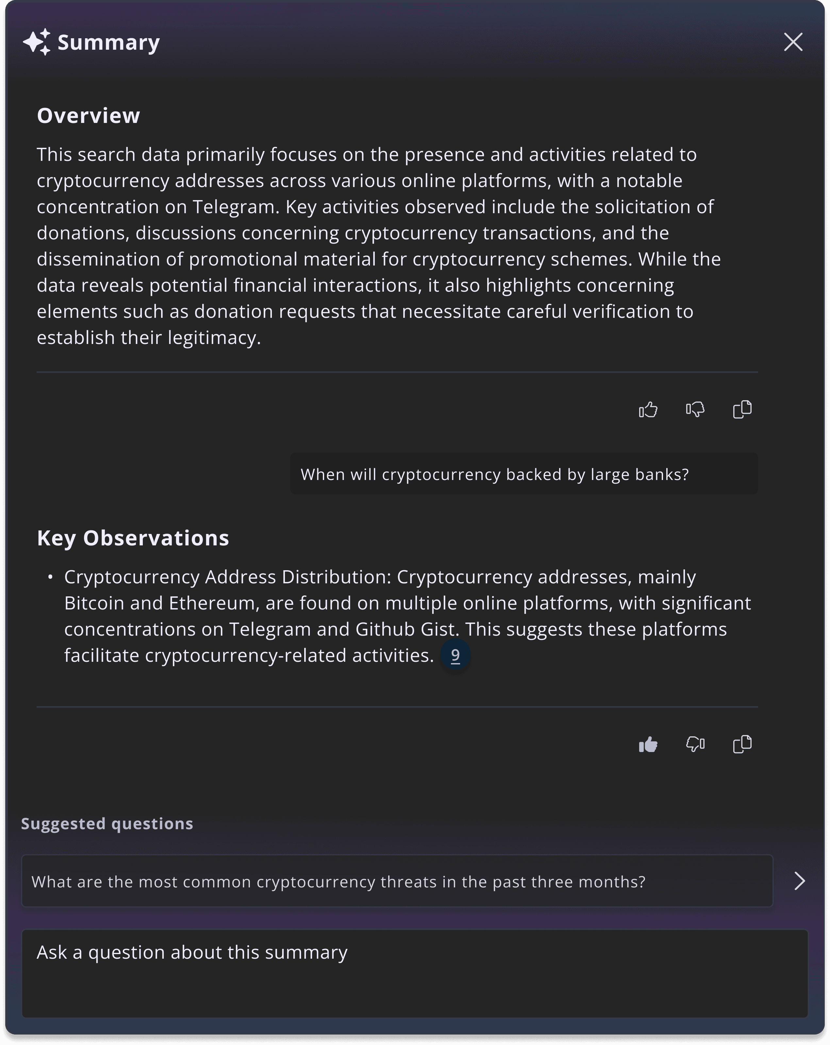The height and width of the screenshot is (1045, 830).
Task: Copy the Key Observations response
Action: [x=742, y=744]
